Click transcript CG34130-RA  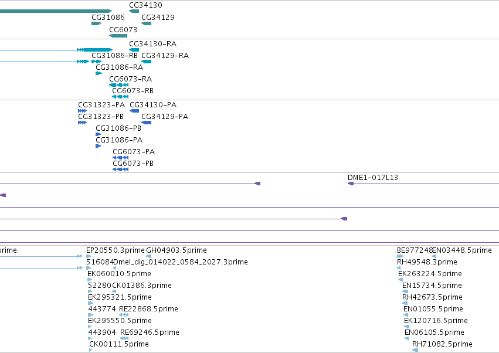click(x=134, y=50)
